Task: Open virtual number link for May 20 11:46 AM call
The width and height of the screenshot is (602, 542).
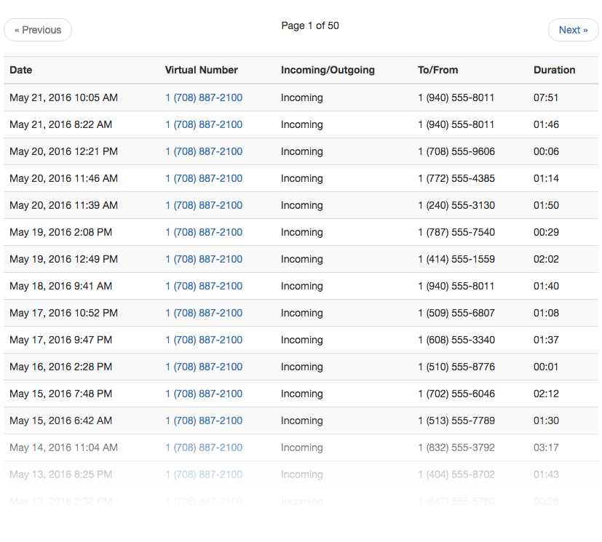Action: click(x=204, y=178)
